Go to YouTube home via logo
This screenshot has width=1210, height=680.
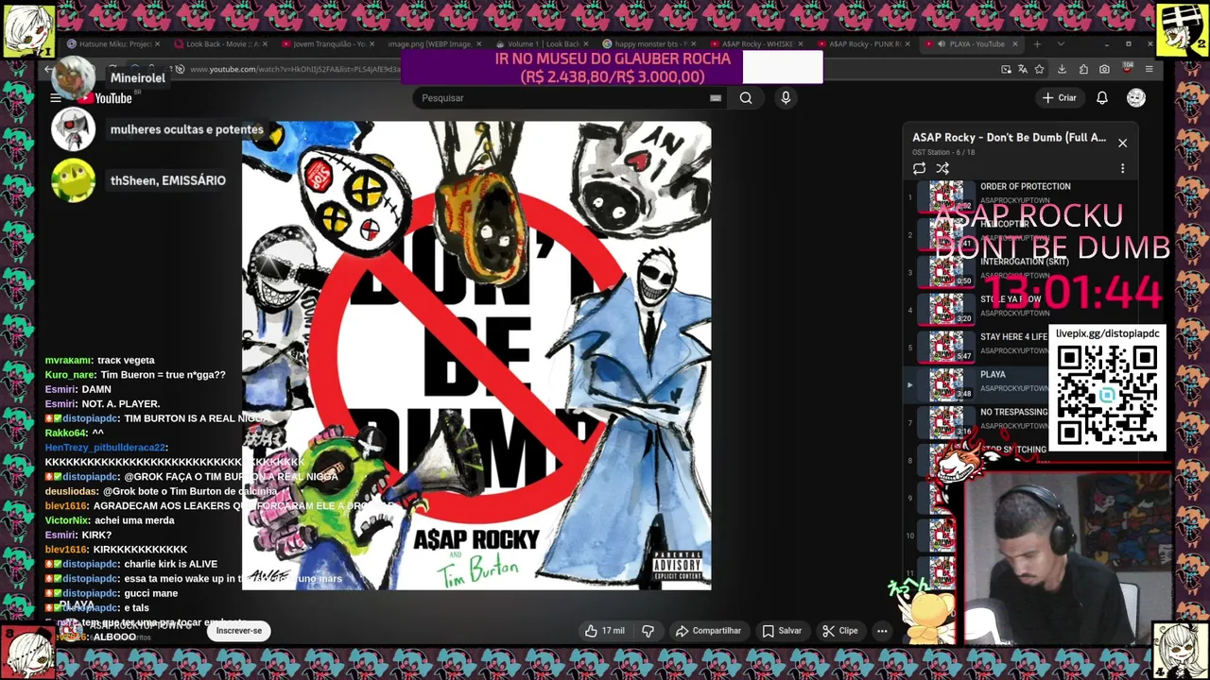(106, 98)
